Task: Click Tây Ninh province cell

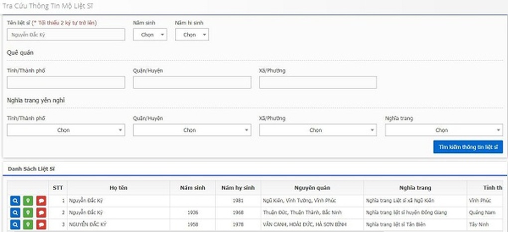Action: (x=485, y=225)
